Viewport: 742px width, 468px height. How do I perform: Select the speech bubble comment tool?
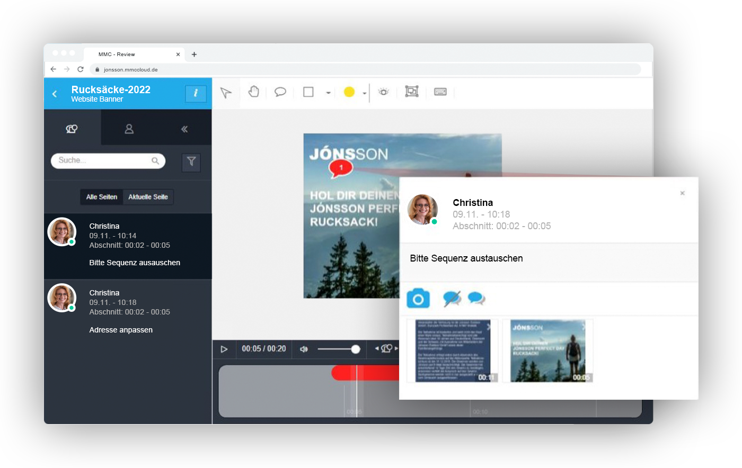(280, 92)
